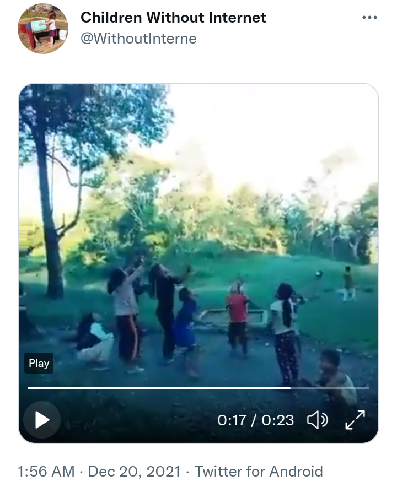The height and width of the screenshot is (487, 397).
Task: Click the child in red shirt in video
Action: (x=238, y=317)
